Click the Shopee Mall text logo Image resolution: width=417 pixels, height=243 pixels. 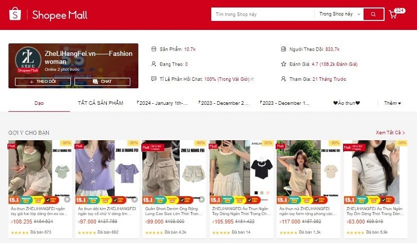pyautogui.click(x=59, y=15)
